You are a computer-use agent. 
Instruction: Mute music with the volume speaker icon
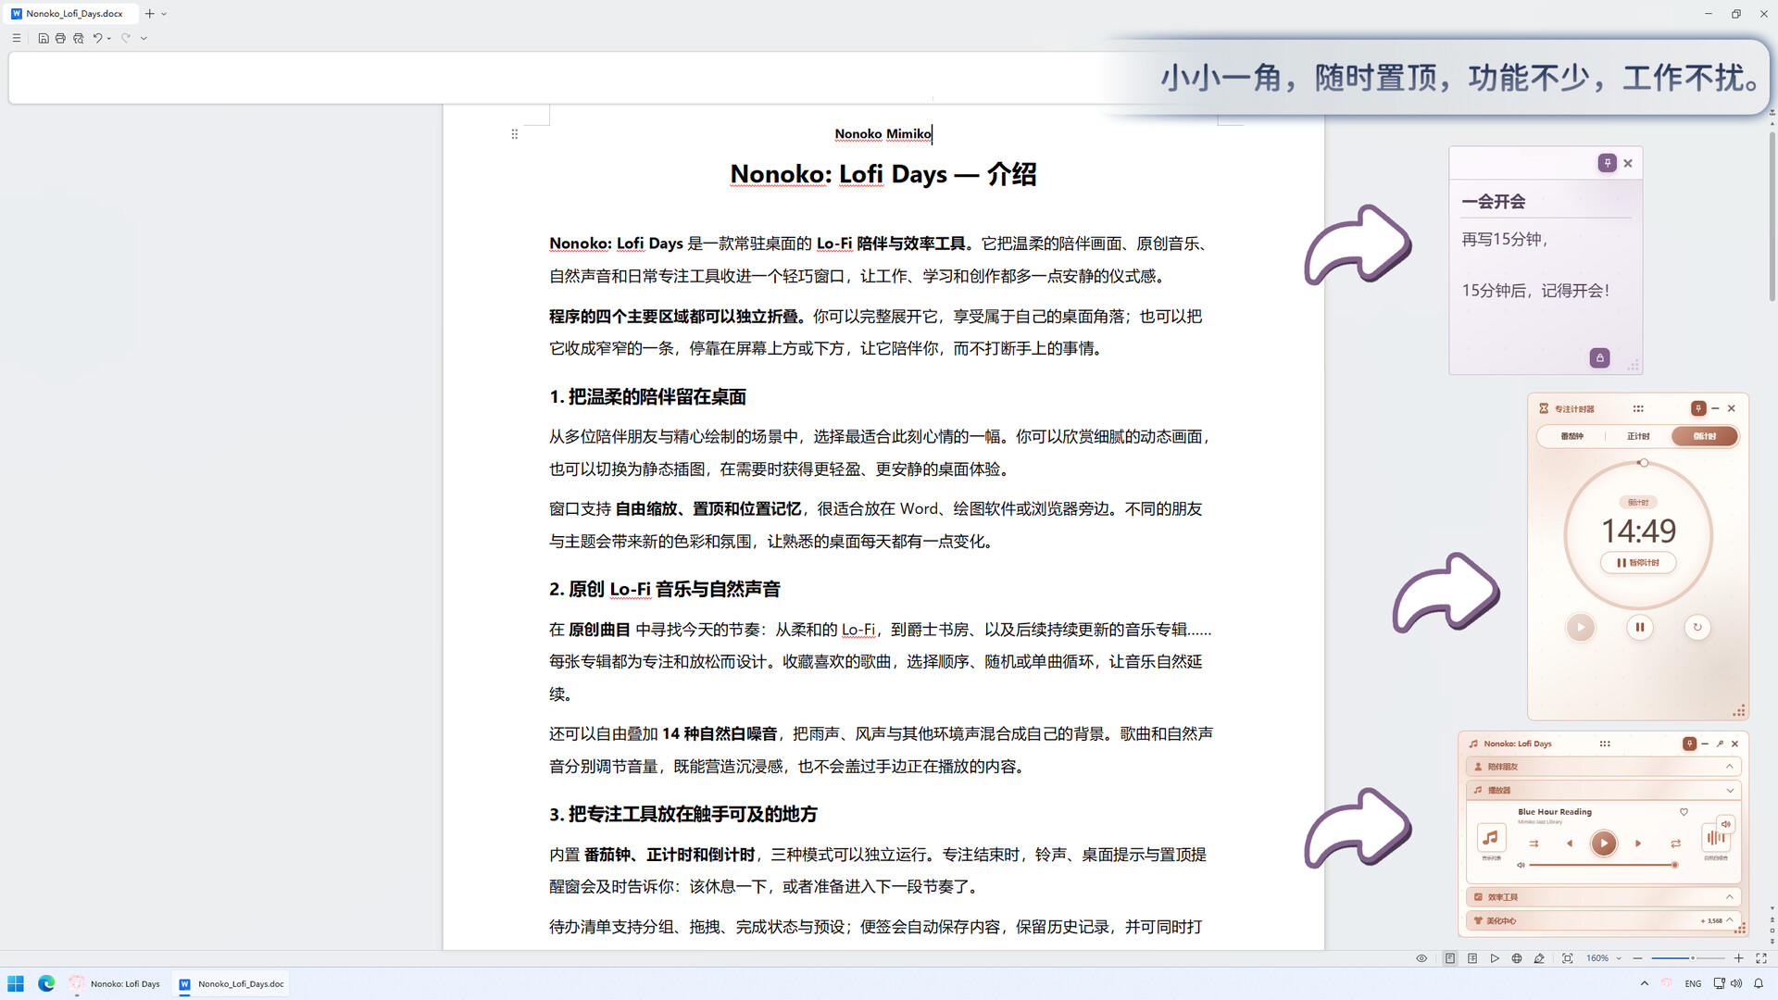1520,865
